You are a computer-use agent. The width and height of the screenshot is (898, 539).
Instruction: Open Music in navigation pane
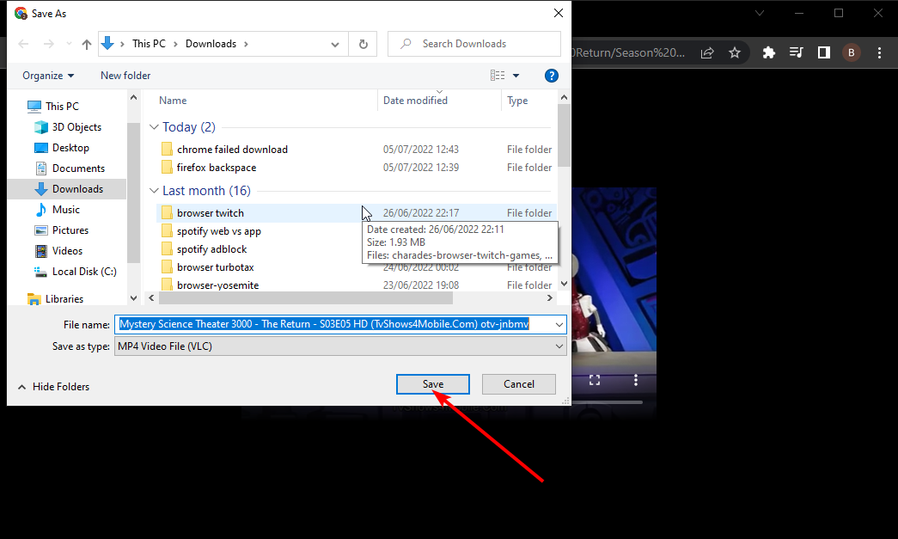[66, 210]
